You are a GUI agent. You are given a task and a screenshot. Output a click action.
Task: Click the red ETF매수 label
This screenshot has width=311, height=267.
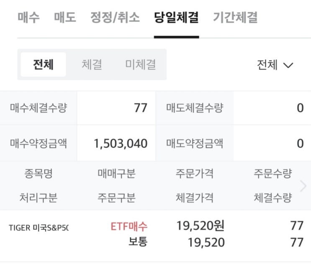click(x=129, y=226)
